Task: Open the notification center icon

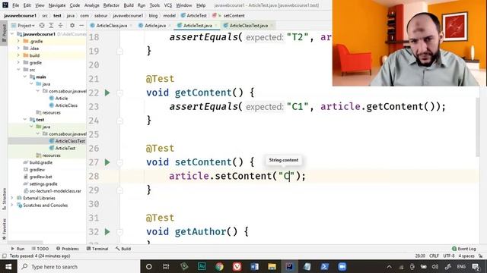Action: coord(476,266)
